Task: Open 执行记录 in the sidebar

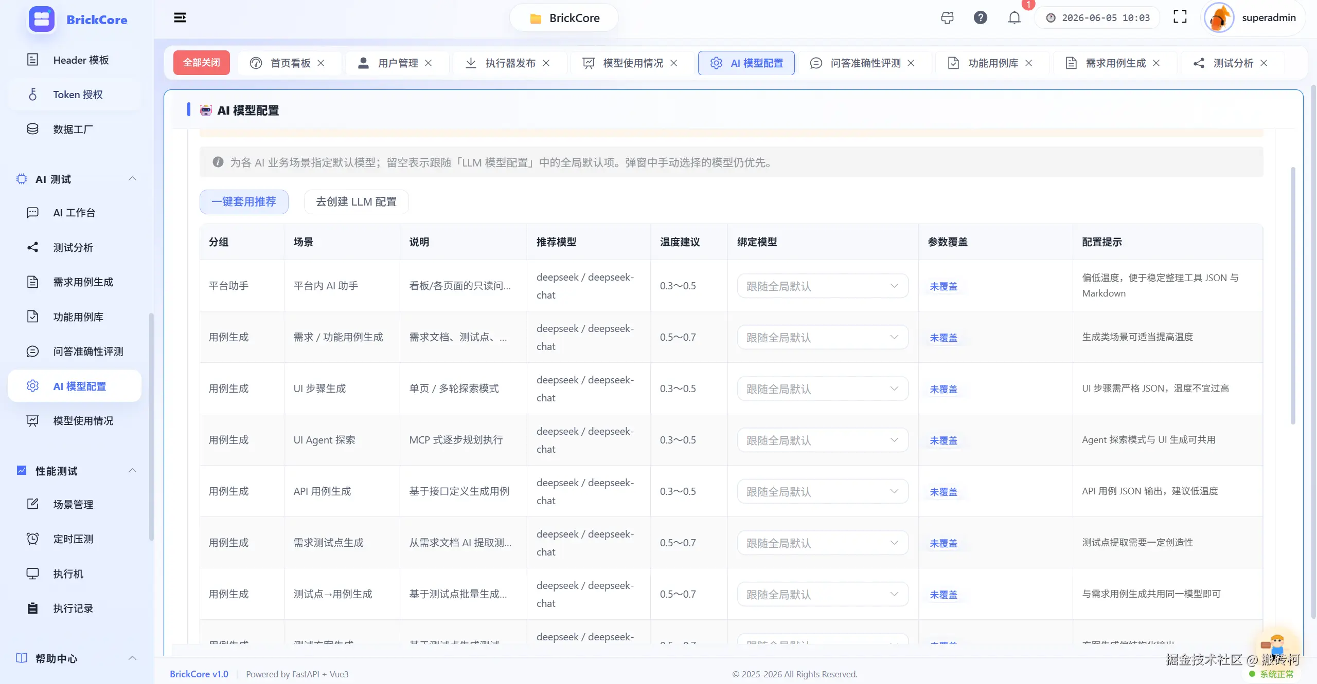Action: (75, 608)
